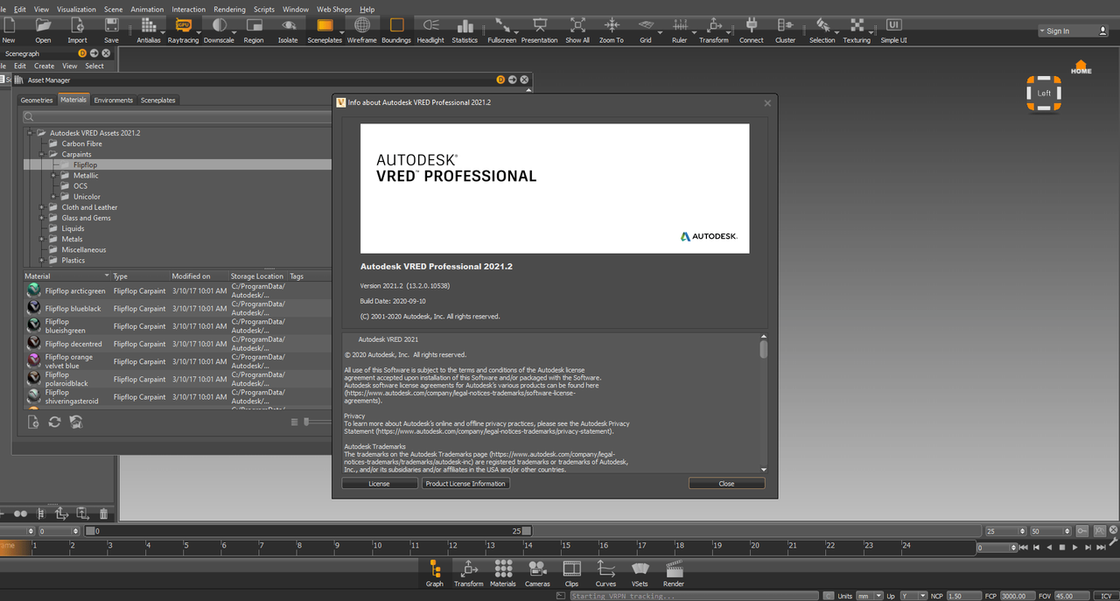The image size is (1120, 601).
Task: Toggle the Ruler tool icon
Action: [679, 30]
